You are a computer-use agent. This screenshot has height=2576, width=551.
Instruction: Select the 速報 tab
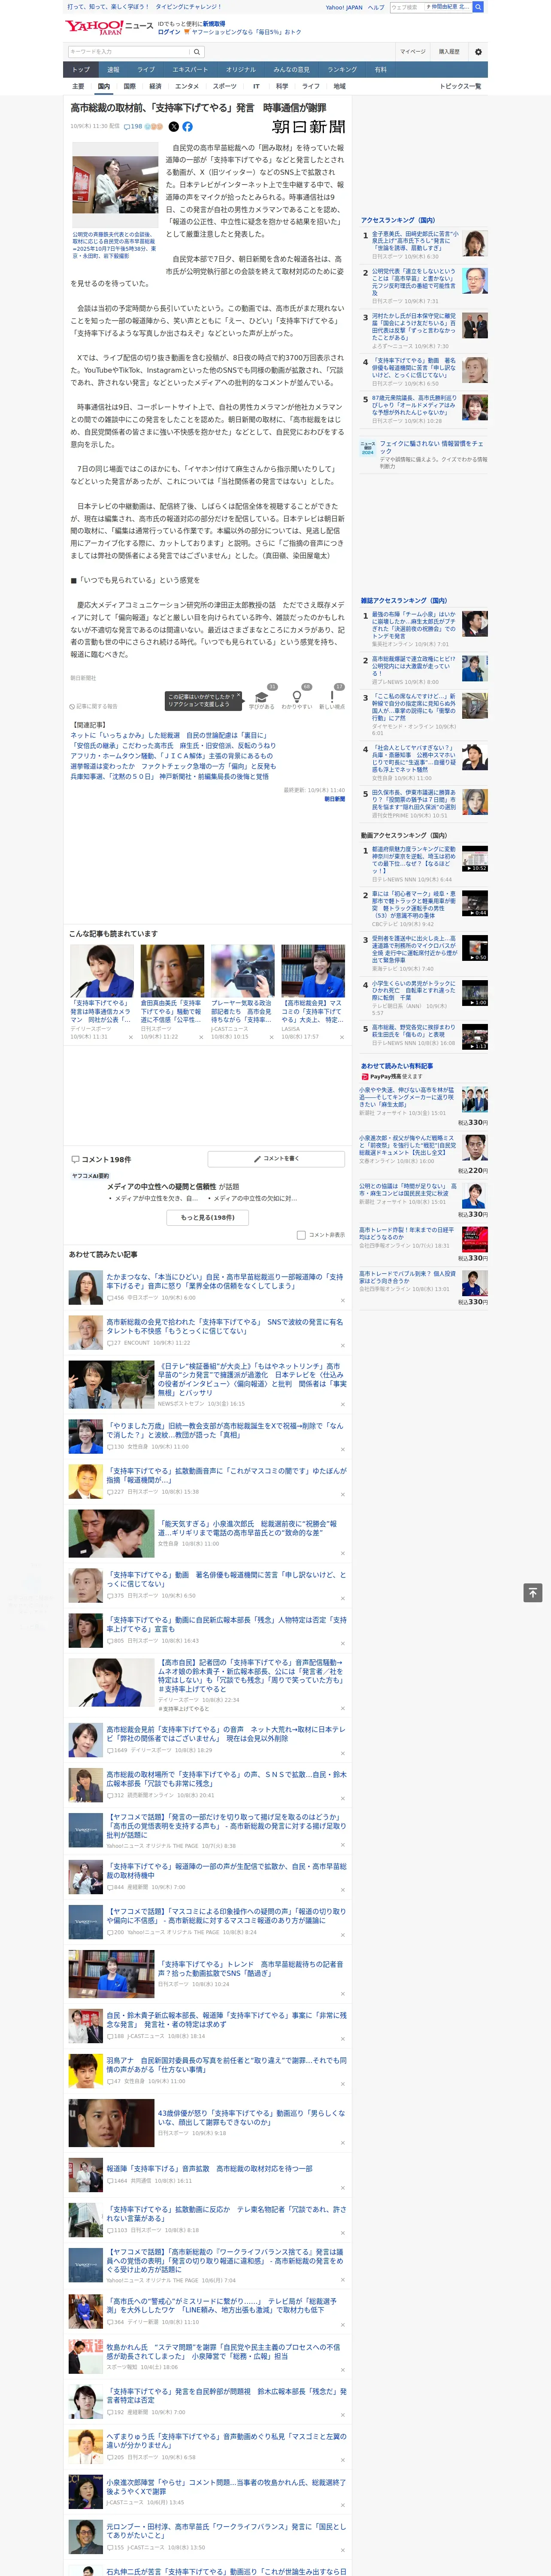coord(113,70)
